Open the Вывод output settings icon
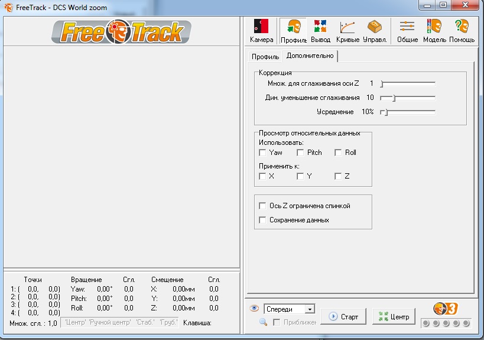Image resolution: width=484 pixels, height=340 pixels. 320,31
